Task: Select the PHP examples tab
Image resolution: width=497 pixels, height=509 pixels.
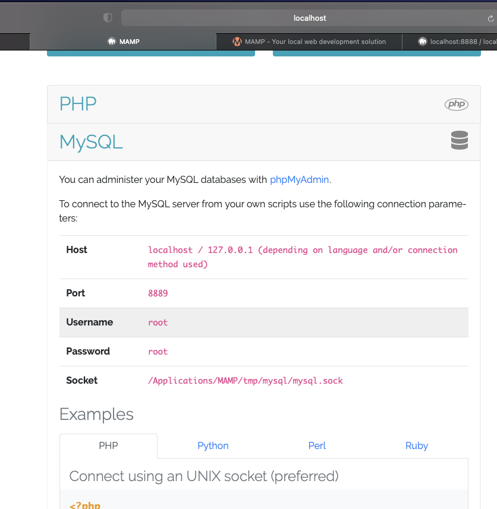Action: tap(108, 445)
